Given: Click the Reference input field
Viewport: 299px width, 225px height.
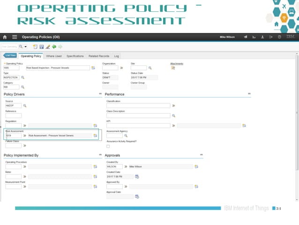Looking at the screenshot, I should click(13, 116).
